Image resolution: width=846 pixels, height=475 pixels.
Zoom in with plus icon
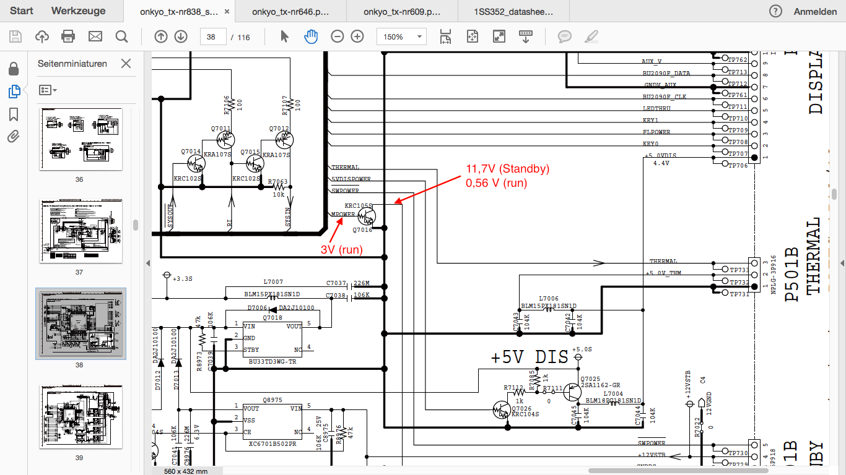point(357,36)
